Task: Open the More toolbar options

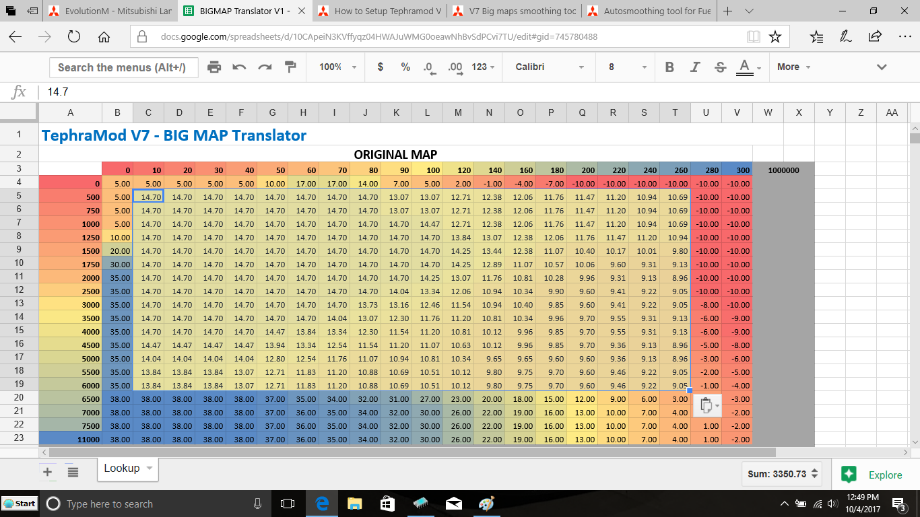Action: pos(793,67)
